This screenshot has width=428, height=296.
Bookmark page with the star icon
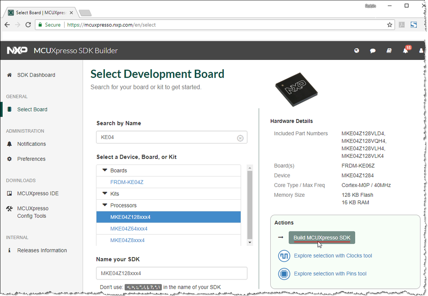(389, 25)
